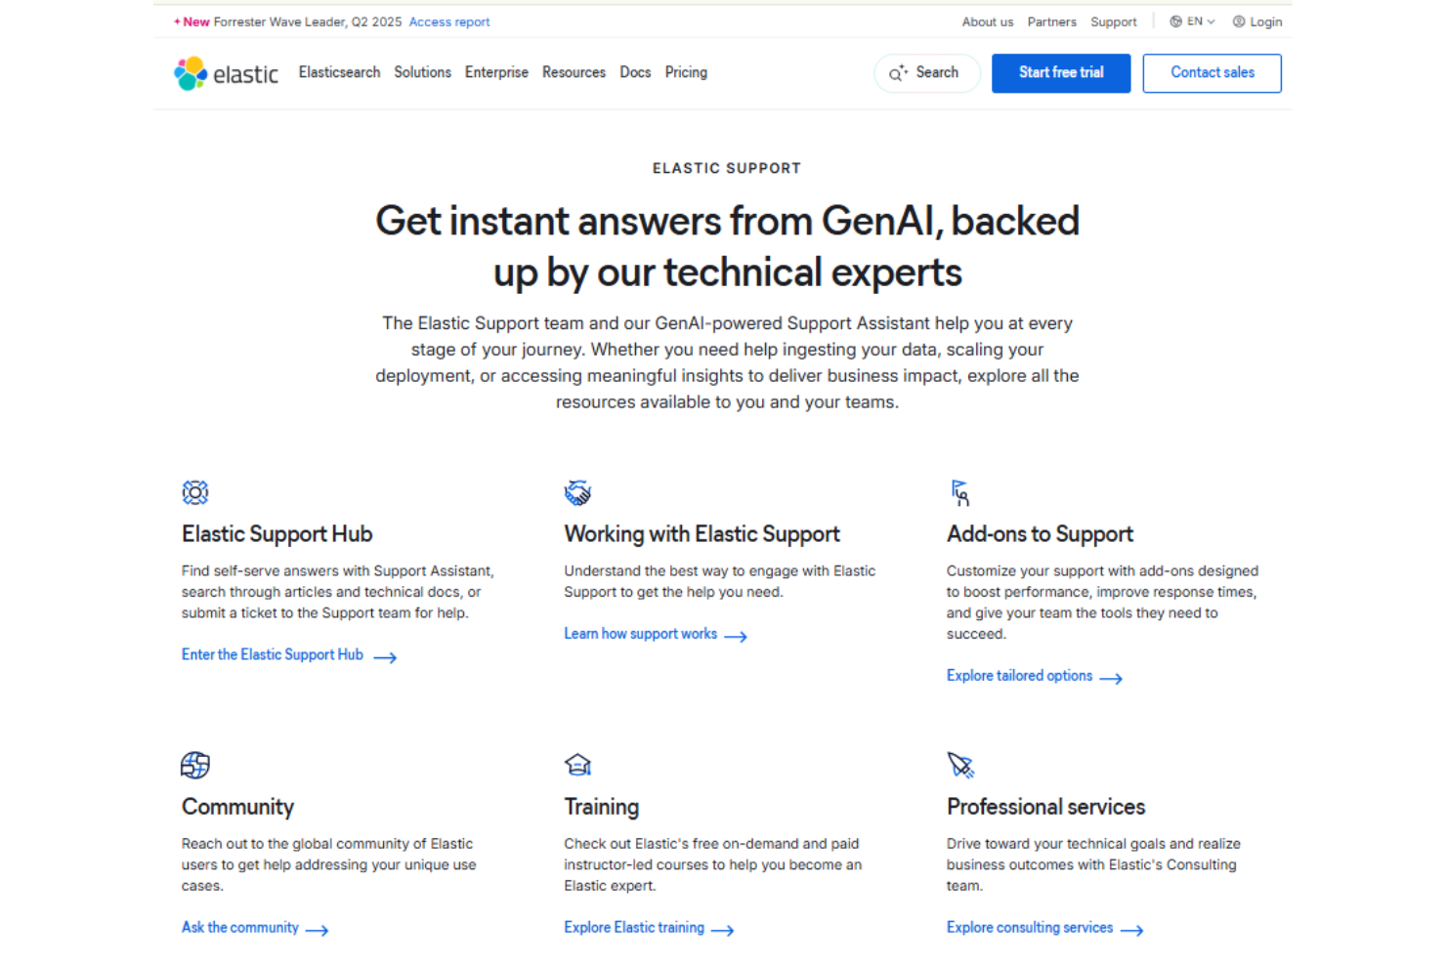Click the Professional services icon
This screenshot has width=1446, height=964.
960,765
